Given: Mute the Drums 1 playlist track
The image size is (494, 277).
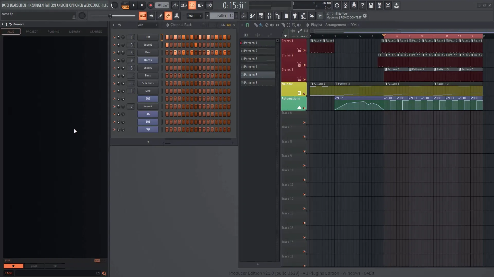Looking at the screenshot, I should 304,51.
